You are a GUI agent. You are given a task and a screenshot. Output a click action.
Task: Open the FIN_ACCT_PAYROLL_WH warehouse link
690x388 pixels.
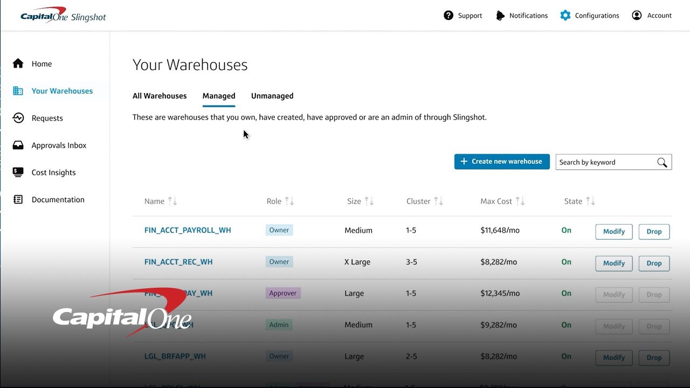(x=188, y=230)
